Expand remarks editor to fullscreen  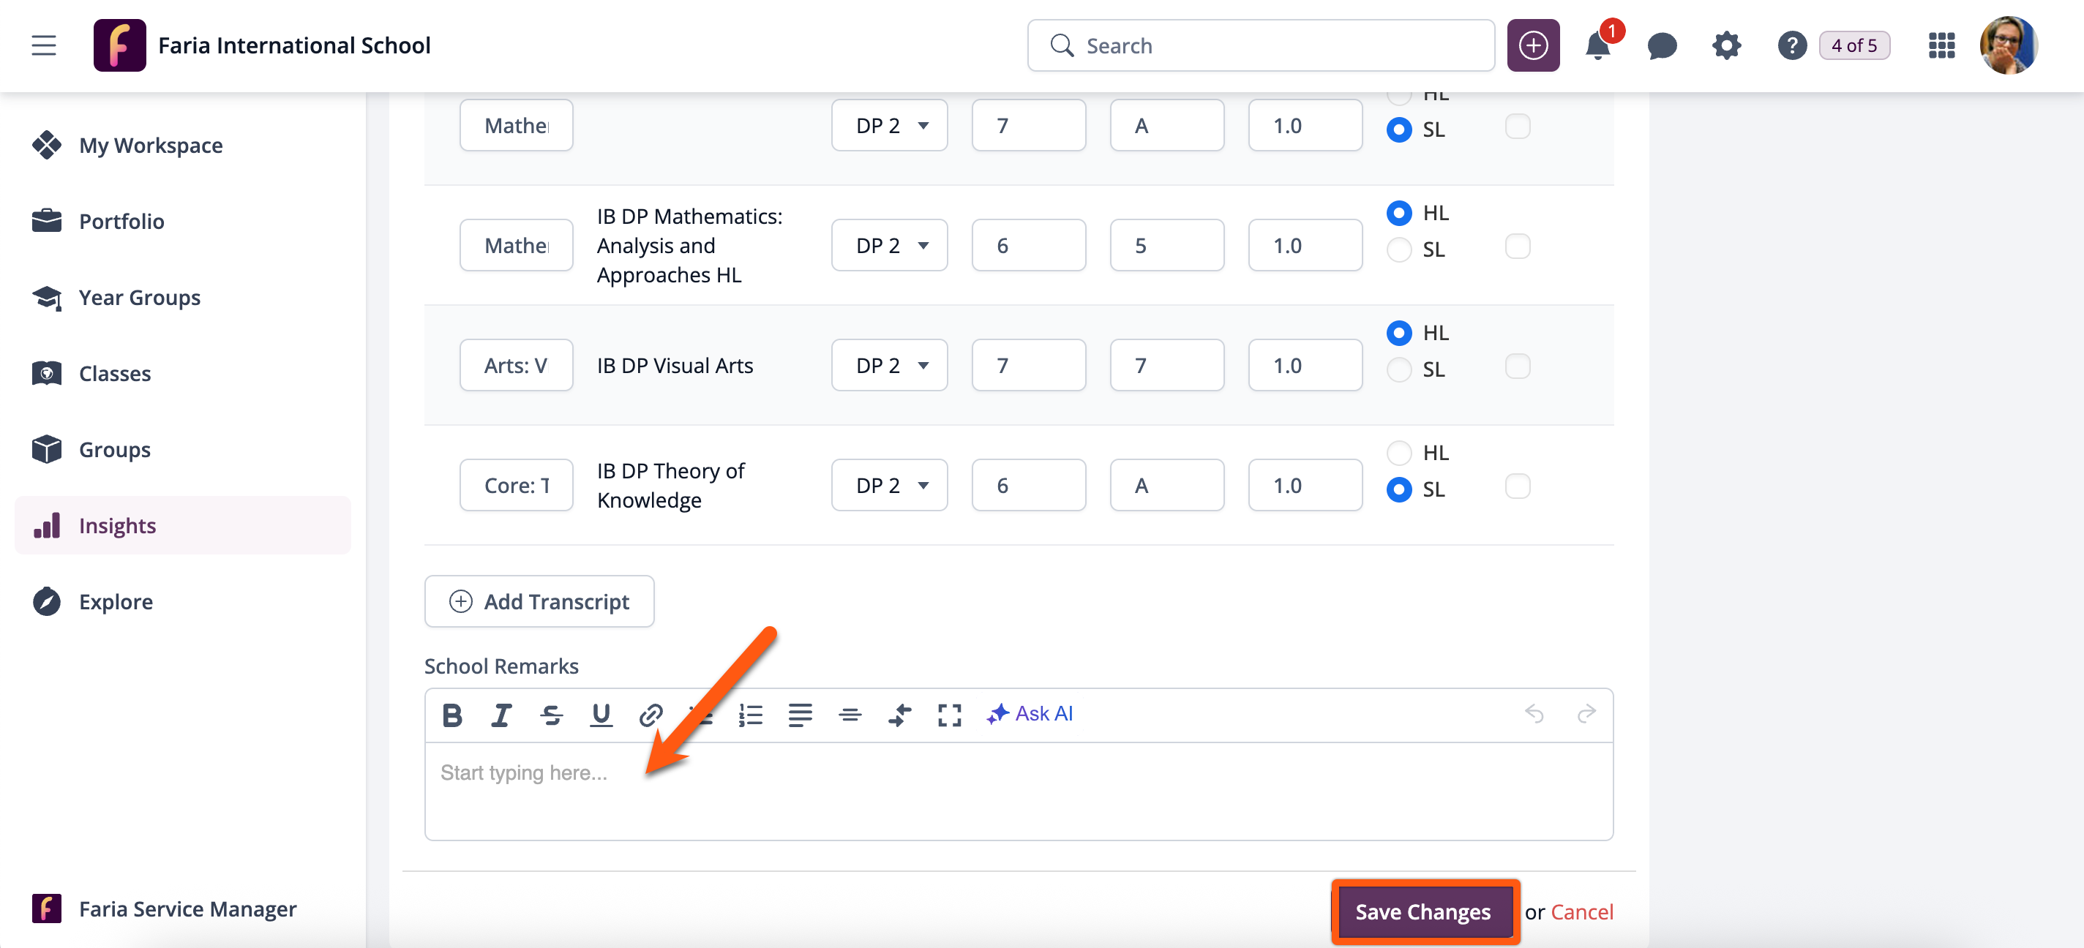(x=949, y=715)
